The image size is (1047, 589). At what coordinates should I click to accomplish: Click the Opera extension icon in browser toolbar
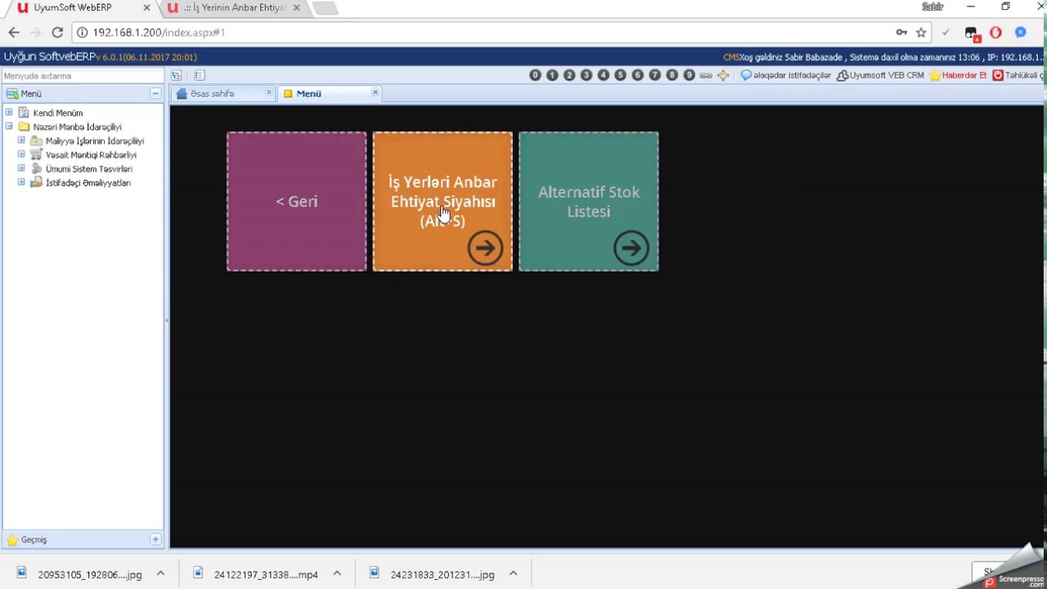[x=995, y=32]
